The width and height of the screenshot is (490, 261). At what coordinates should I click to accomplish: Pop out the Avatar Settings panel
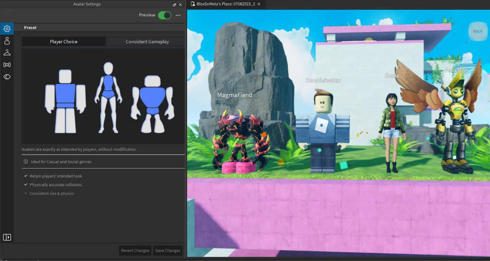click(175, 5)
